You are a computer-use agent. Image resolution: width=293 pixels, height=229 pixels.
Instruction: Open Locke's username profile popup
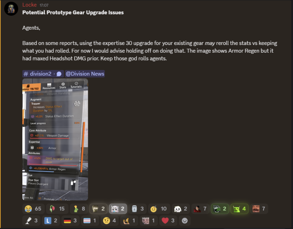(30, 5)
